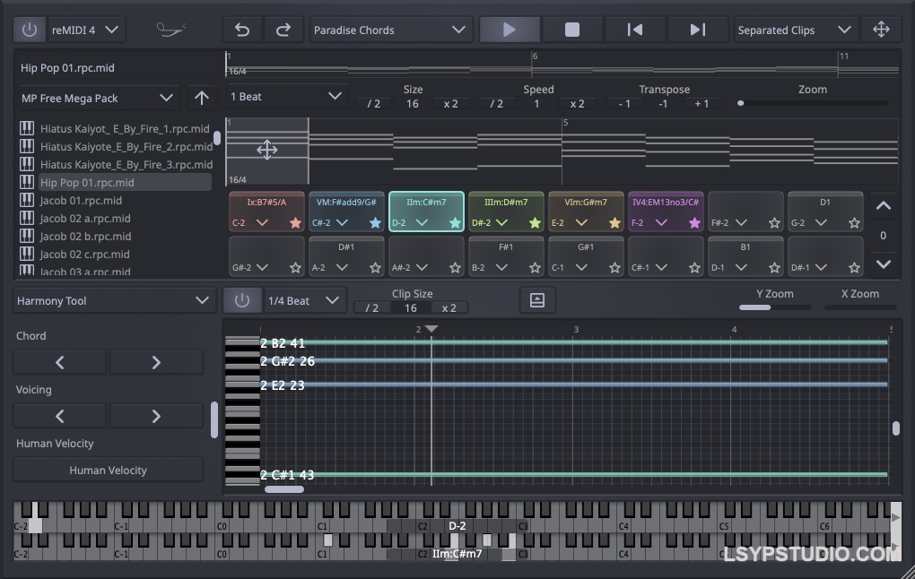
Task: Click +1 to transpose up
Action: (702, 103)
